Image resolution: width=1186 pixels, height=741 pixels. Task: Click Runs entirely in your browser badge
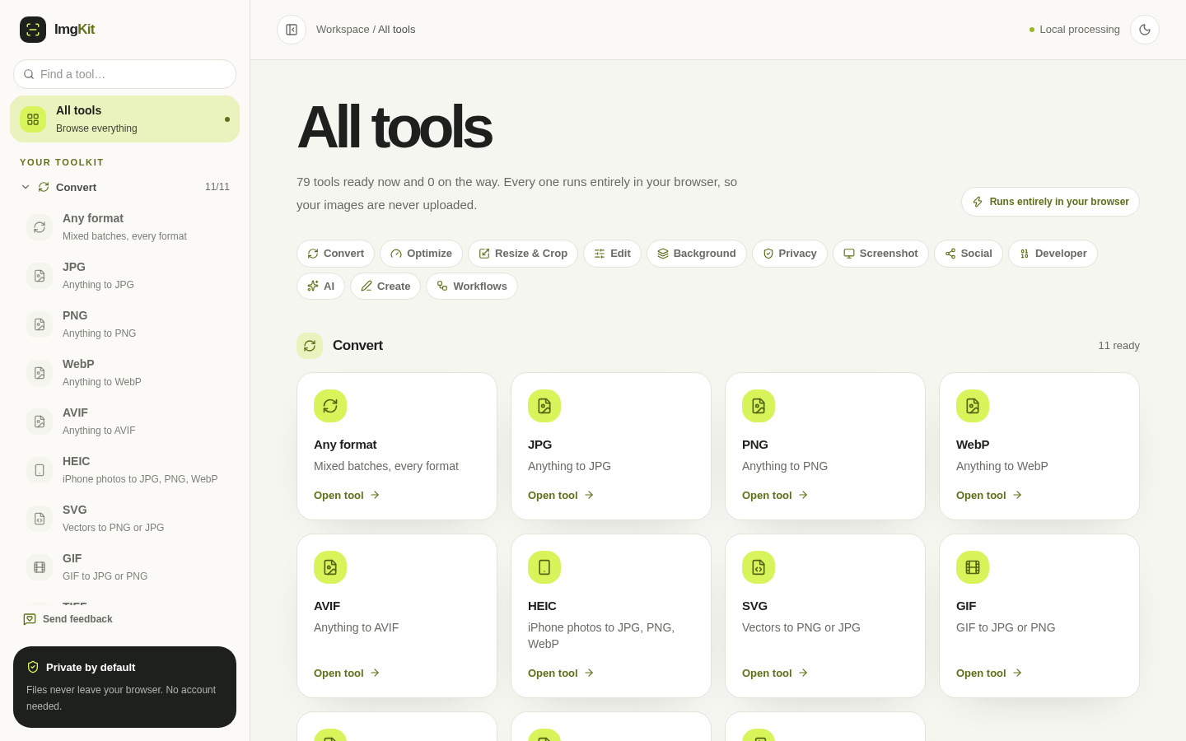[x=1050, y=202]
